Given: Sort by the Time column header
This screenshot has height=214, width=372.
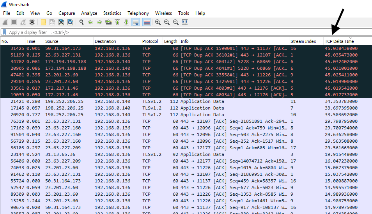Looking at the screenshot, I should (34, 41).
